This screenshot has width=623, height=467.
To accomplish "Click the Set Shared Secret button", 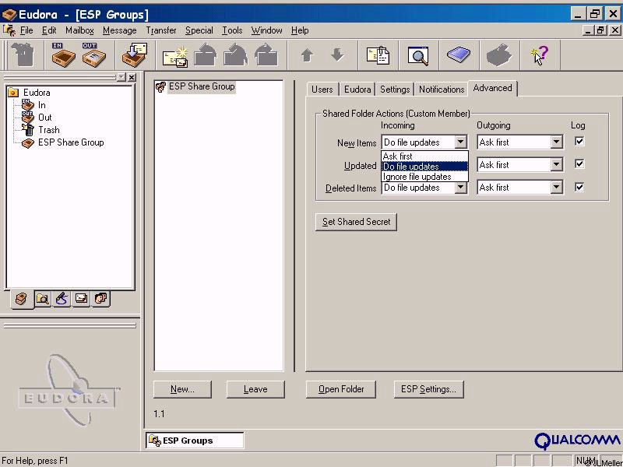I will click(x=356, y=222).
